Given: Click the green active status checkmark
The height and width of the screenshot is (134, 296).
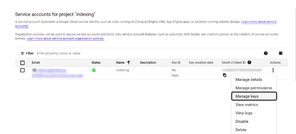Looking at the screenshot, I should click(93, 70).
